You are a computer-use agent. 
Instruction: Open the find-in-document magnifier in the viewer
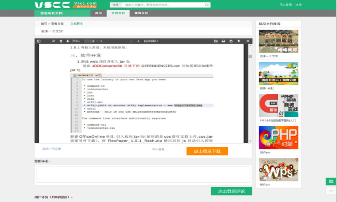(x=53, y=41)
